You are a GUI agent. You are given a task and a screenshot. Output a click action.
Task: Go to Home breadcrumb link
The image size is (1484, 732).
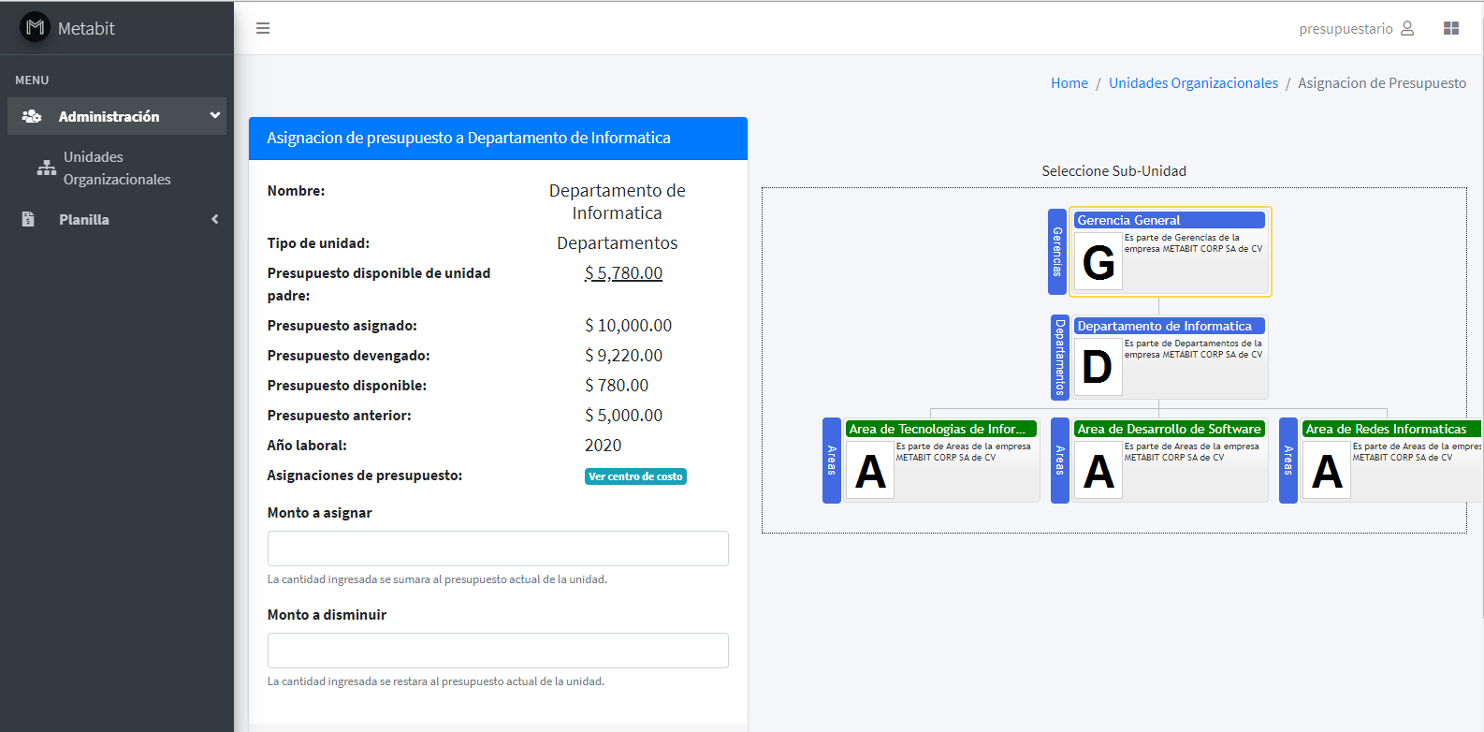click(x=1069, y=83)
